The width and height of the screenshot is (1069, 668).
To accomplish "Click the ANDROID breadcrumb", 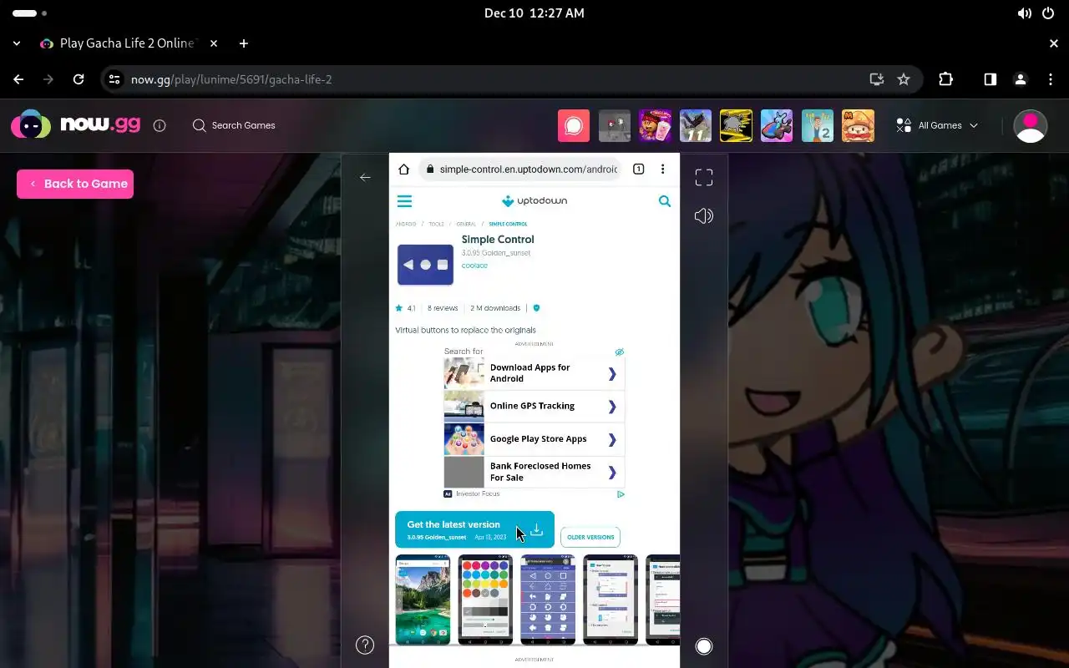I will point(406,224).
